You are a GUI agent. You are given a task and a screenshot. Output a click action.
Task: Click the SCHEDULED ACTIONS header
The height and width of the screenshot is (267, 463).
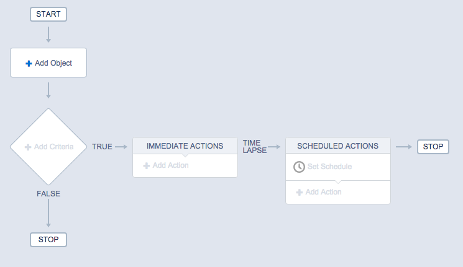coord(337,146)
